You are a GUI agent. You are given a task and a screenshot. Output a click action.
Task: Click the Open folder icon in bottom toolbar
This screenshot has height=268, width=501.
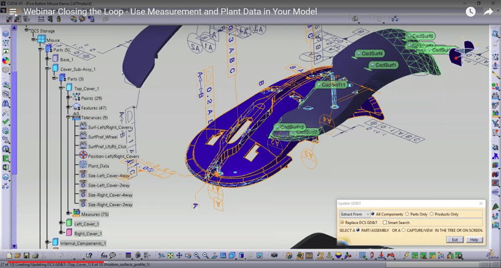click(x=17, y=255)
